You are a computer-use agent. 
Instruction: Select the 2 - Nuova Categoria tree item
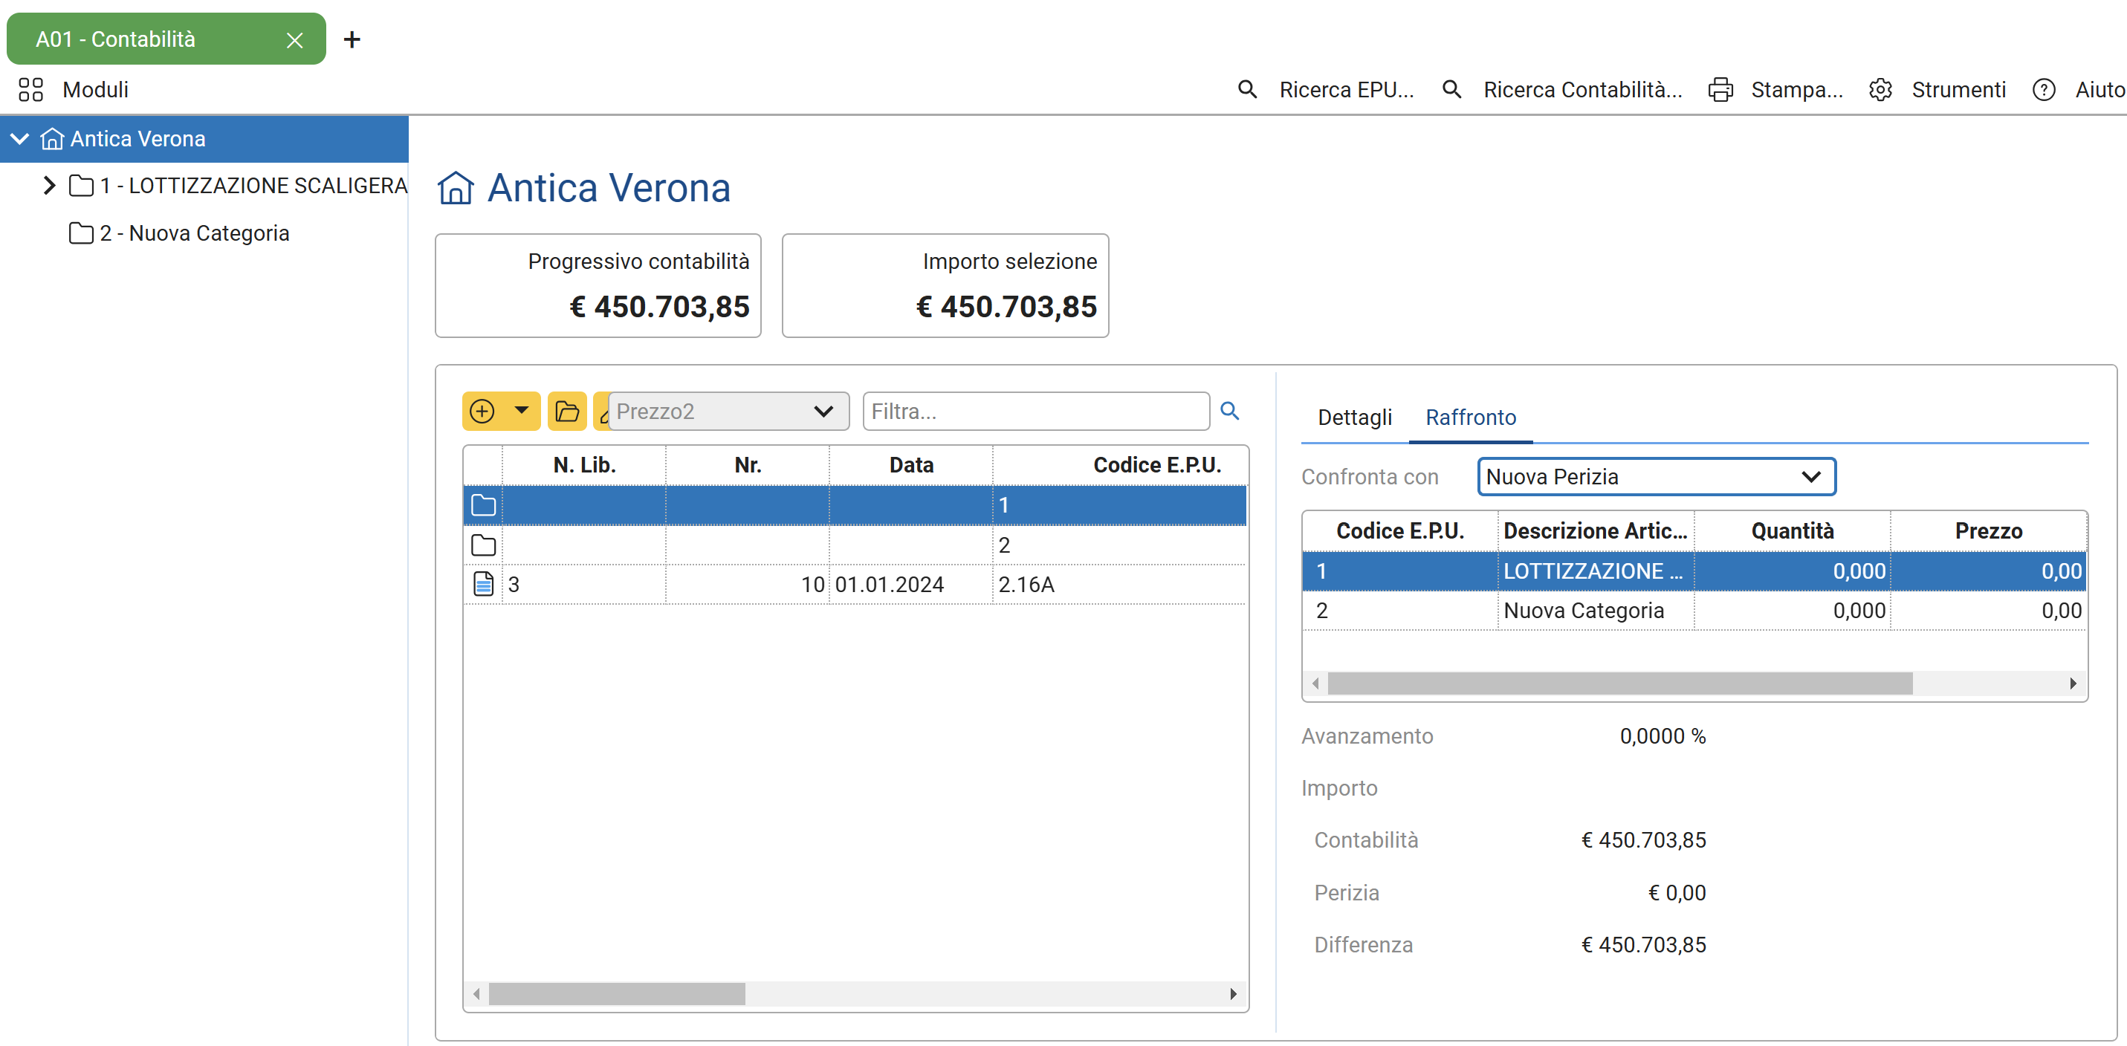[195, 233]
